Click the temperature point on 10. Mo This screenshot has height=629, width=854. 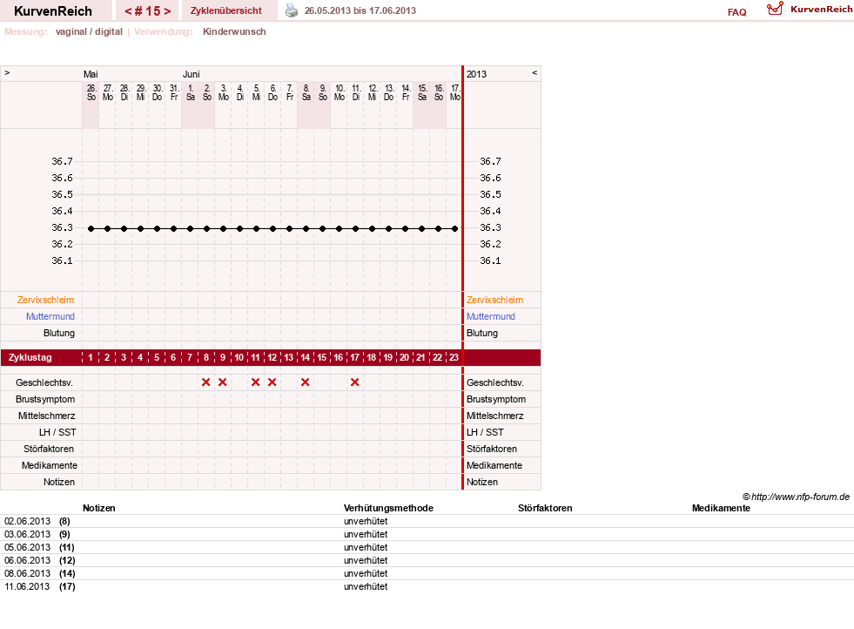(x=339, y=228)
